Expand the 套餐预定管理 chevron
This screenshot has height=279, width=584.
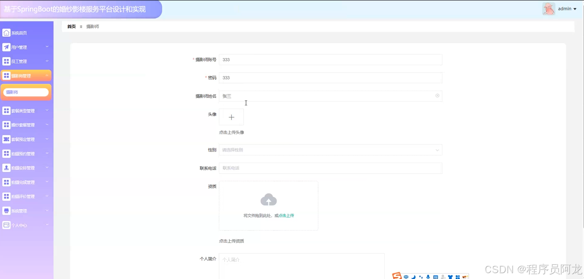[47, 139]
